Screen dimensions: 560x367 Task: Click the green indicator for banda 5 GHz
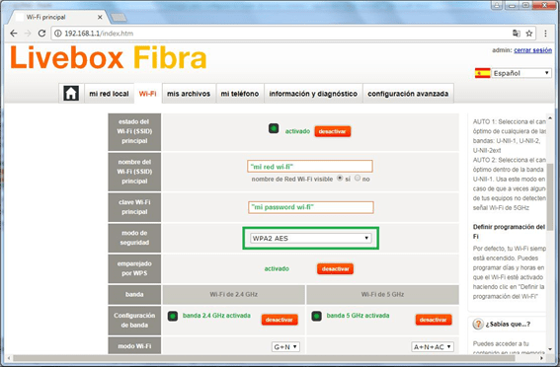(x=316, y=316)
